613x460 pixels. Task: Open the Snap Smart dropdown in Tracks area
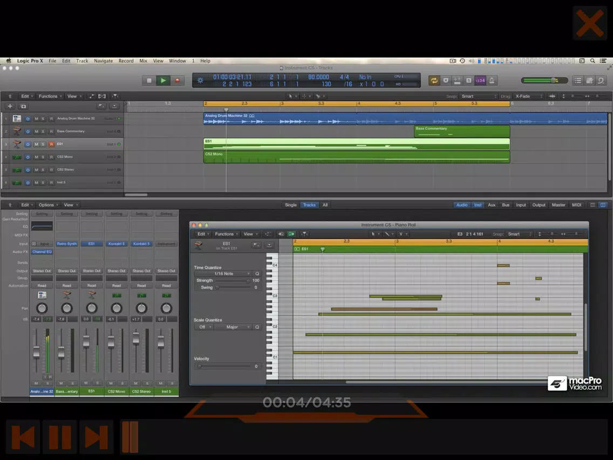(x=479, y=96)
